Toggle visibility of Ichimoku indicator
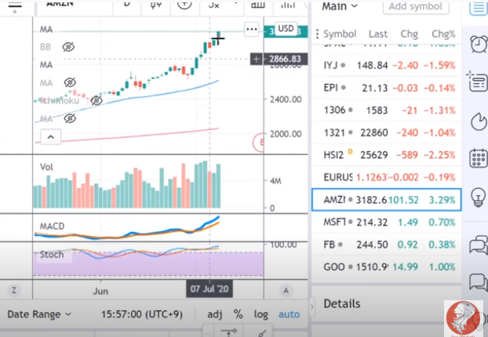The width and height of the screenshot is (488, 337). 97,100
